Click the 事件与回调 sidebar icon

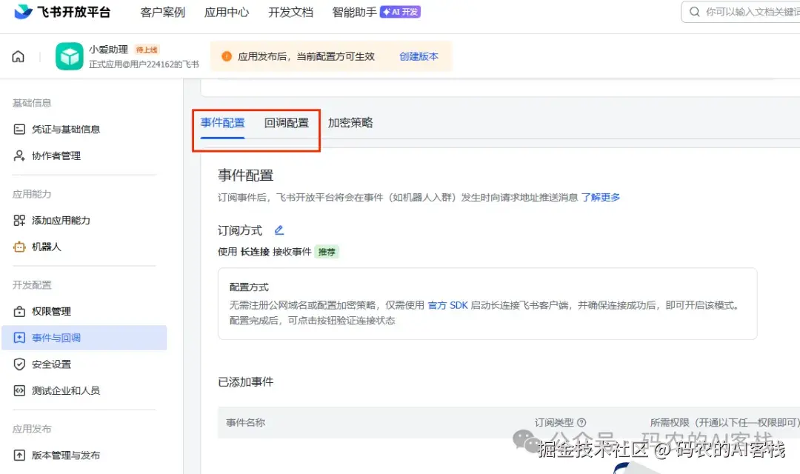[x=19, y=338]
